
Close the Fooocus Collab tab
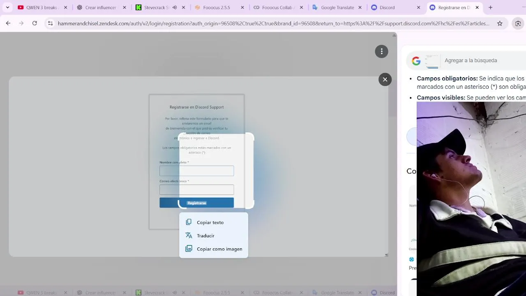click(x=302, y=7)
